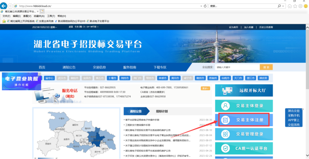Select the 十堰市 city tag

coord(111,78)
